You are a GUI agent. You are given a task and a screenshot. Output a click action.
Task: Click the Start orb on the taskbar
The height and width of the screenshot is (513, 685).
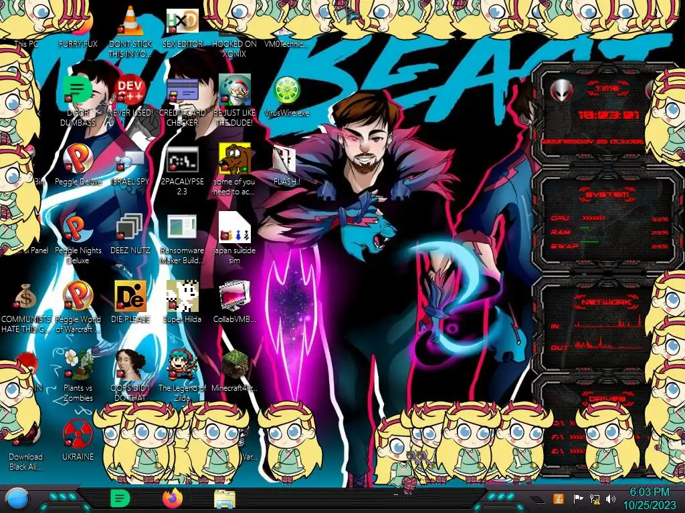click(x=18, y=500)
